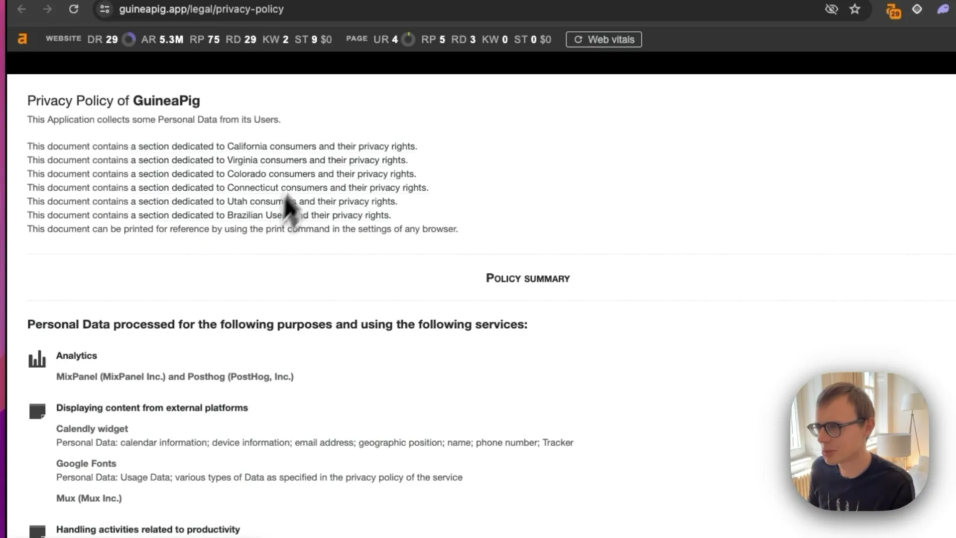
Task: Click 'Displaying content from external platforms' heading
Action: pos(152,407)
